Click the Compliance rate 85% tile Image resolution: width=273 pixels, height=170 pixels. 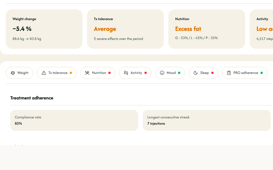point(74,120)
